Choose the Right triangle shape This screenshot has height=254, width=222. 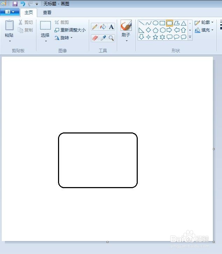pos(142,30)
